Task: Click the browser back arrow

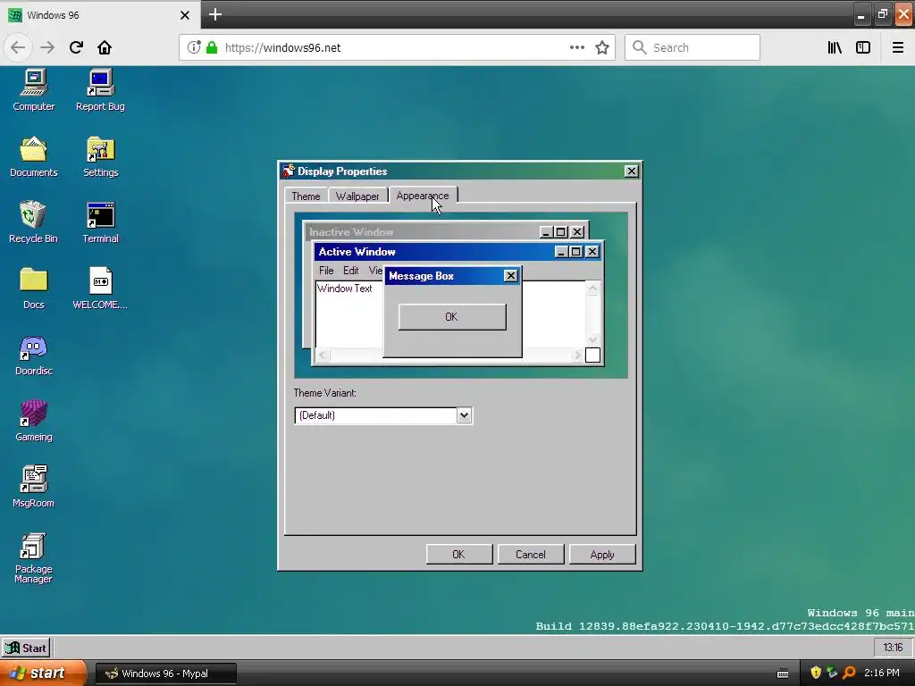Action: [18, 47]
